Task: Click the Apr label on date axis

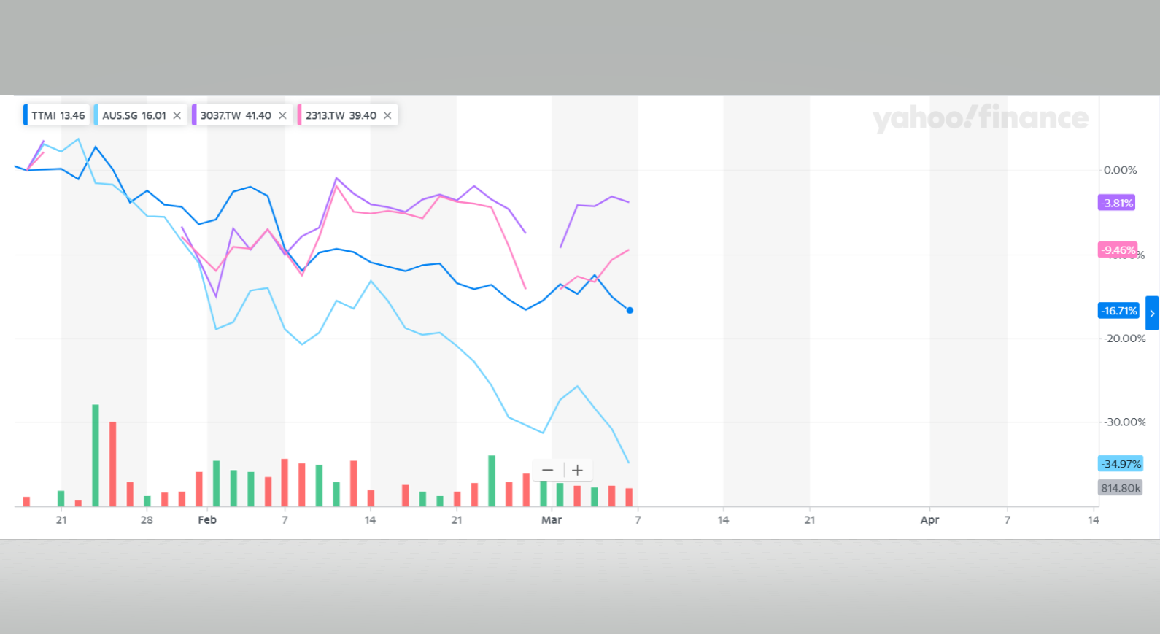Action: [929, 520]
